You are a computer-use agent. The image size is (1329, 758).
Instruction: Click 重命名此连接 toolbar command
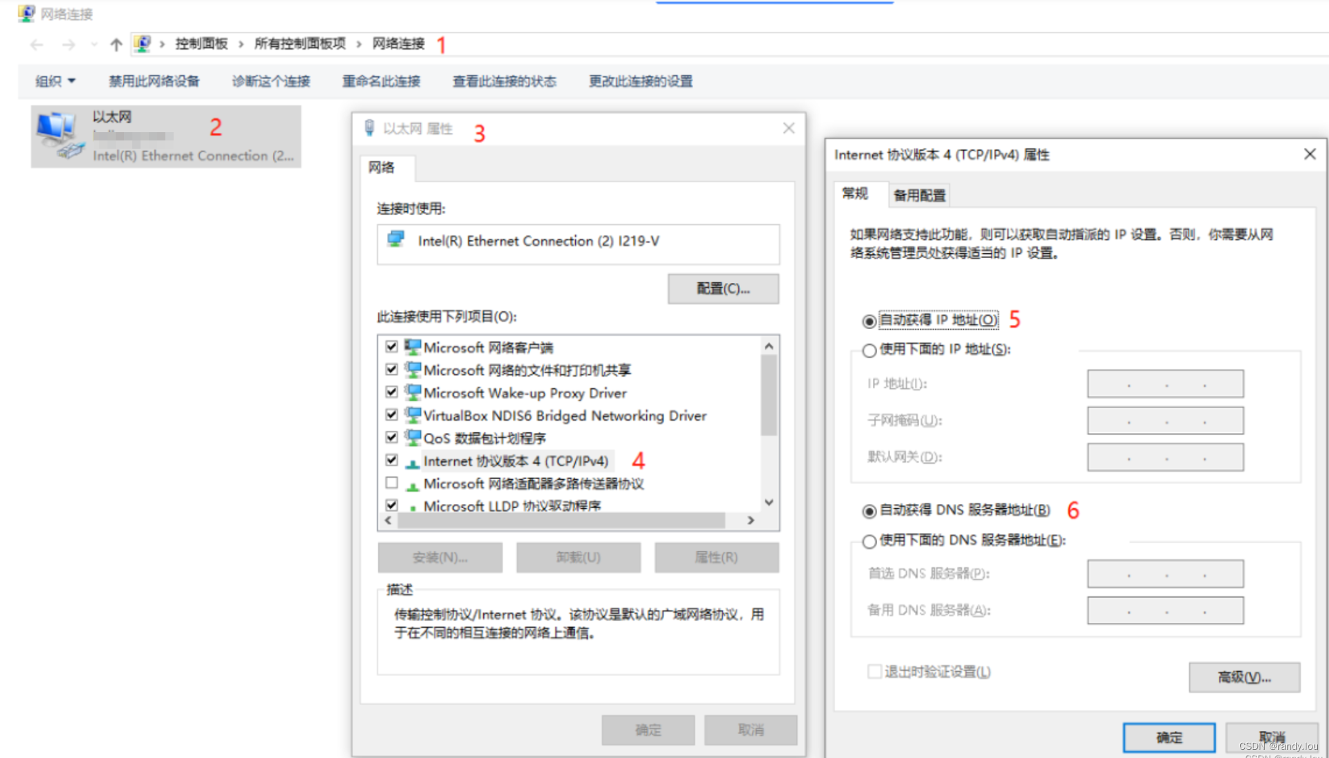[381, 81]
